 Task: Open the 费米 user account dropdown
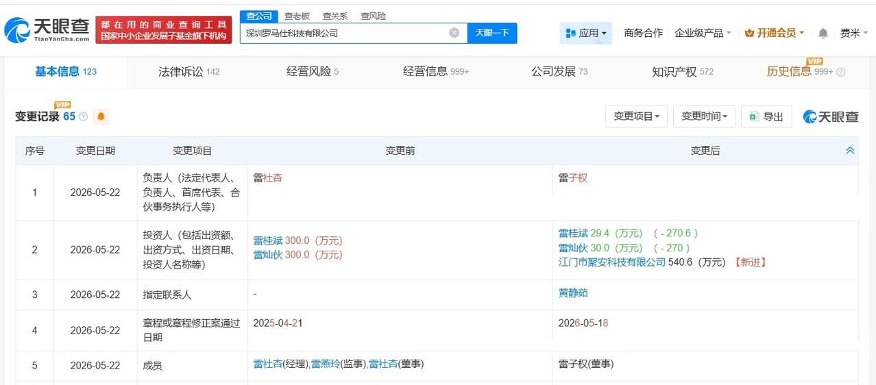[x=854, y=33]
